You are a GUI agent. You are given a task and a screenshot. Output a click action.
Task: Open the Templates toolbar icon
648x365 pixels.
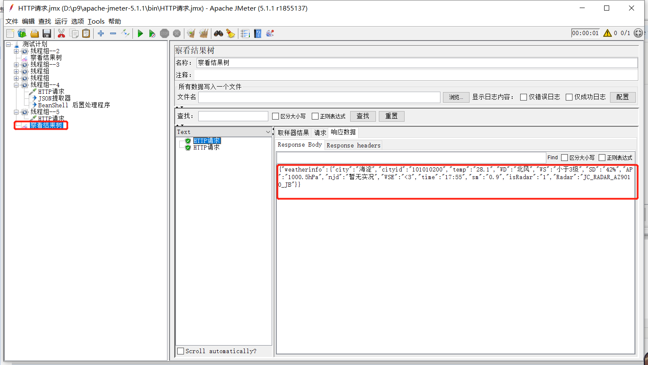[x=22, y=33]
